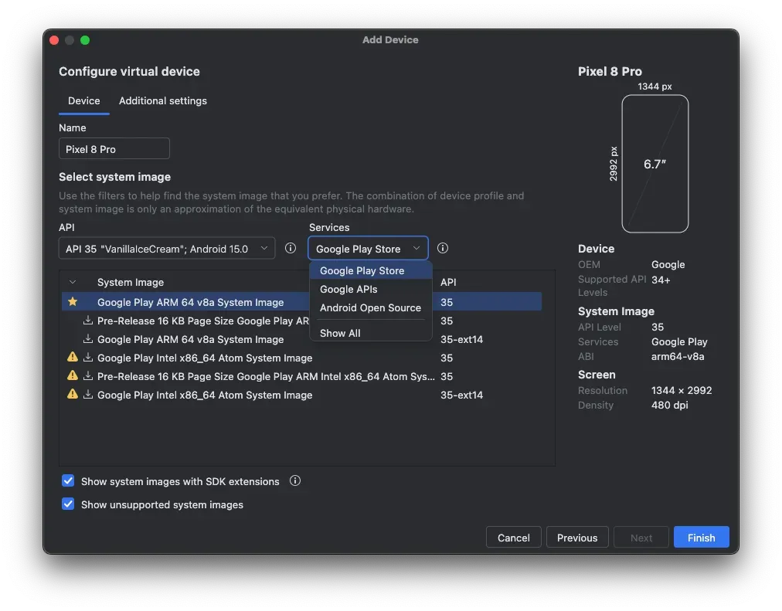Switch to the Additional settings tab
This screenshot has height=611, width=782.
click(x=163, y=101)
